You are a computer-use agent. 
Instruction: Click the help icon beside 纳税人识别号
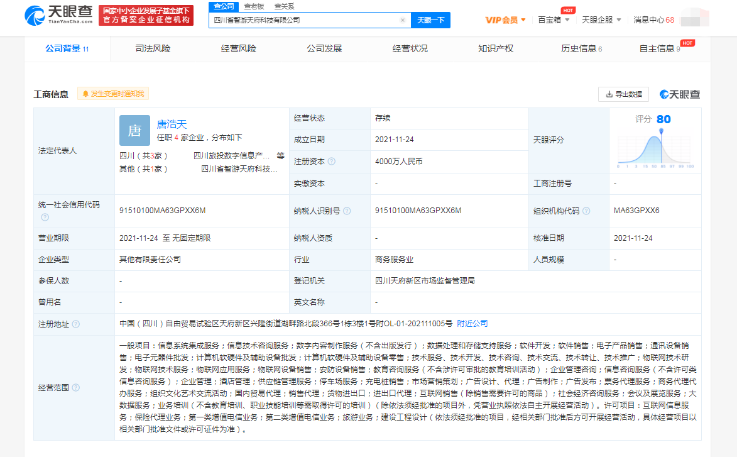[x=347, y=211]
